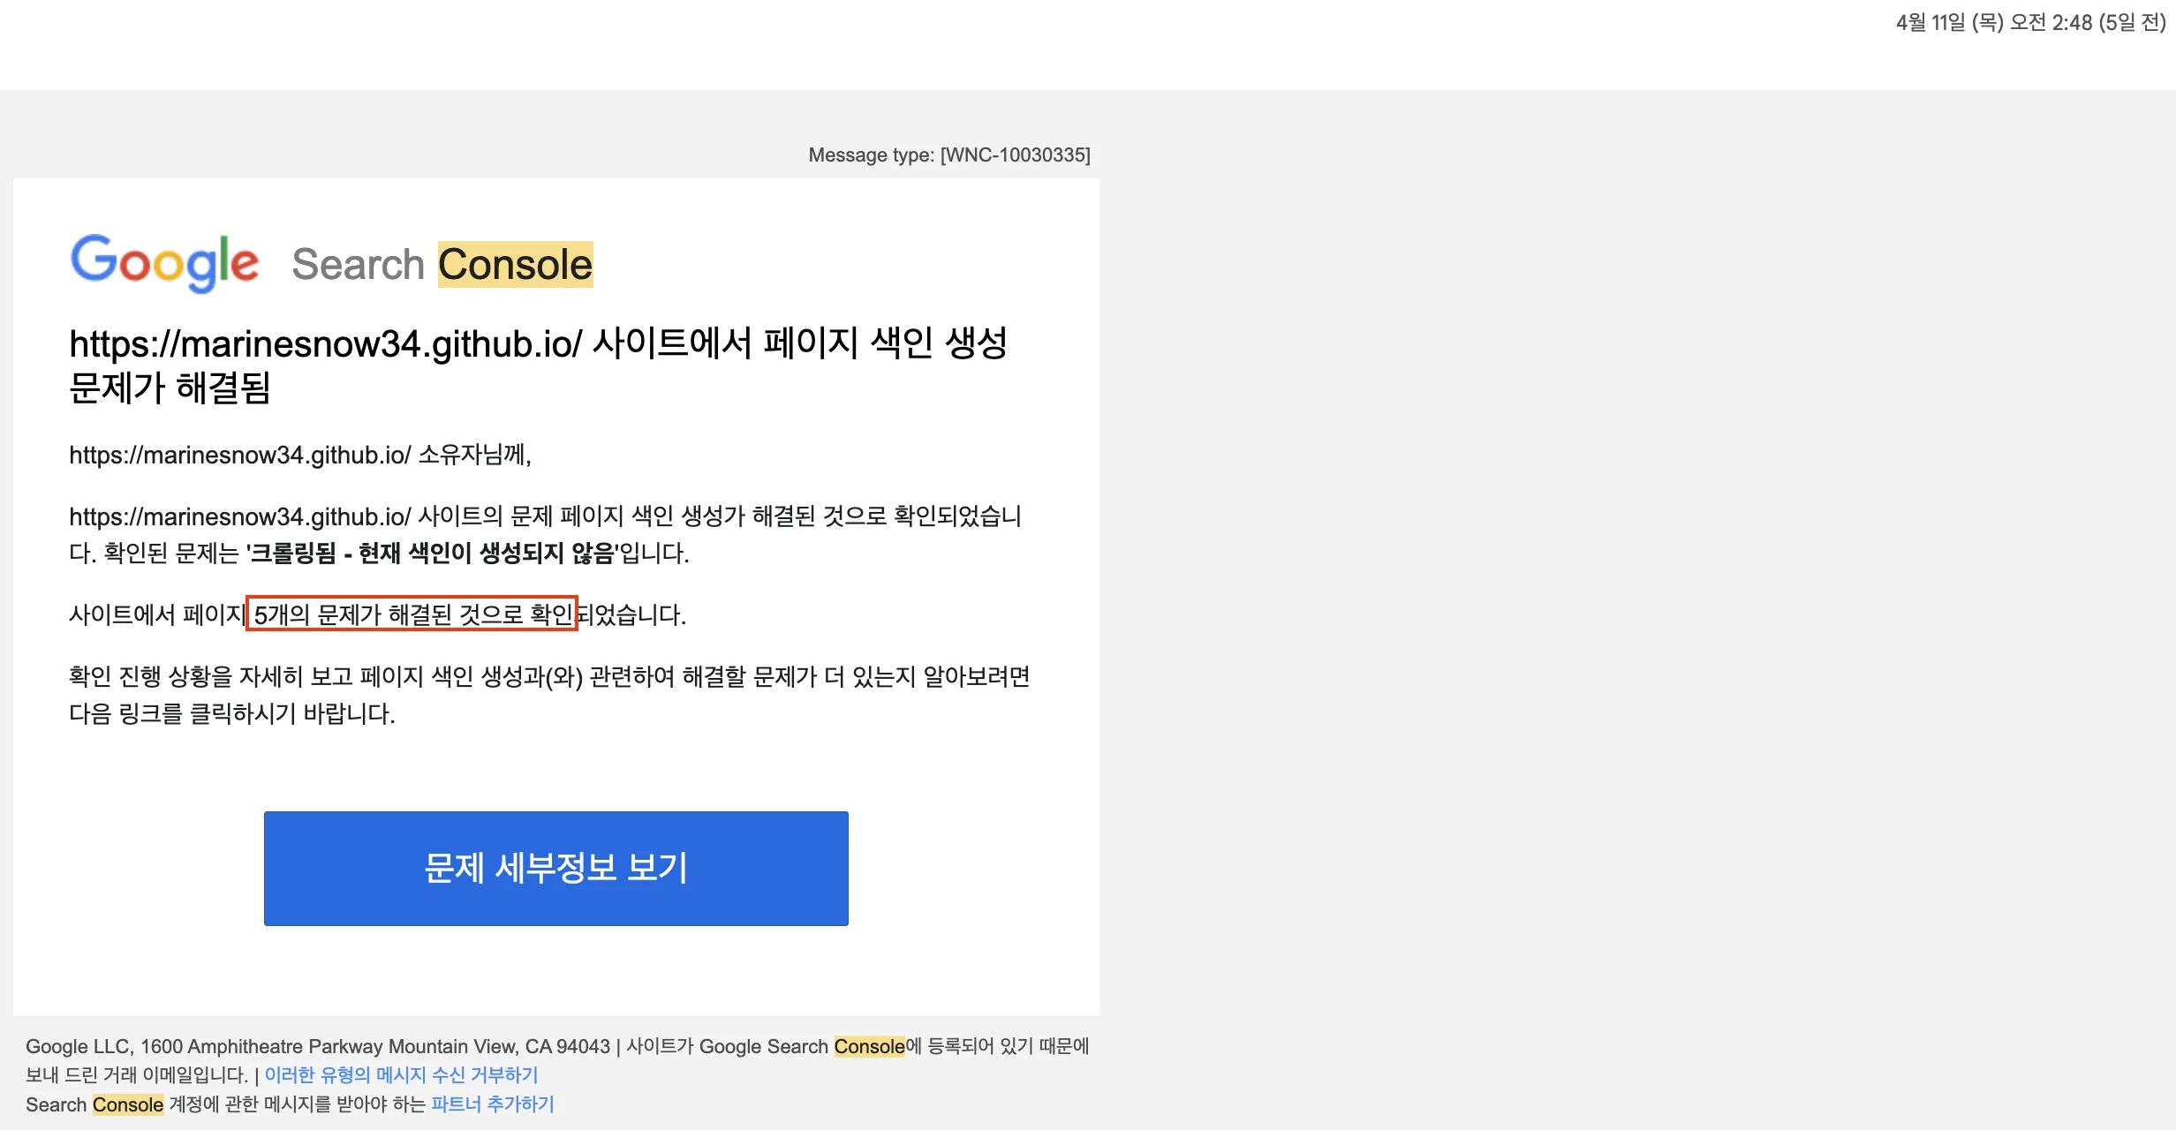Click the Google logo

click(167, 262)
